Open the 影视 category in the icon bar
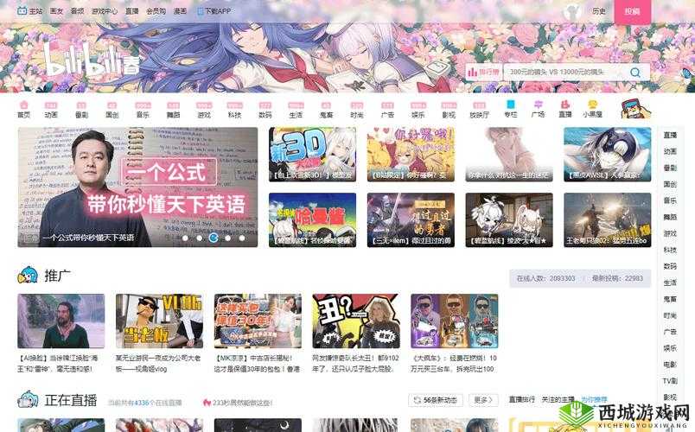 (x=449, y=110)
